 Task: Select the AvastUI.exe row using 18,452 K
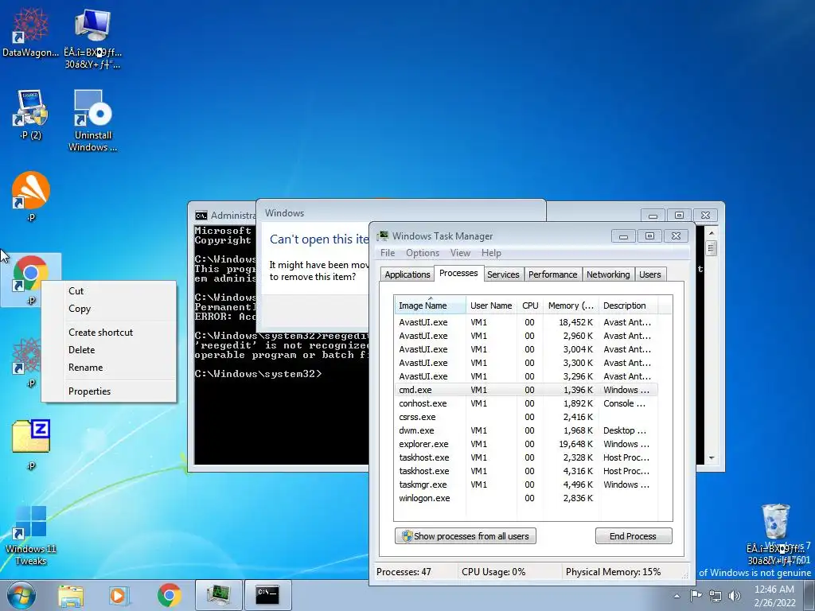pyautogui.click(x=526, y=322)
